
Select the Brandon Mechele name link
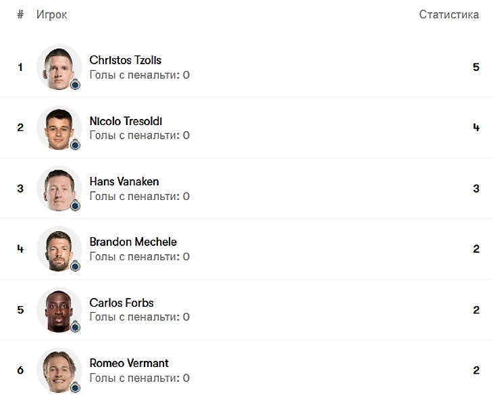click(x=133, y=242)
